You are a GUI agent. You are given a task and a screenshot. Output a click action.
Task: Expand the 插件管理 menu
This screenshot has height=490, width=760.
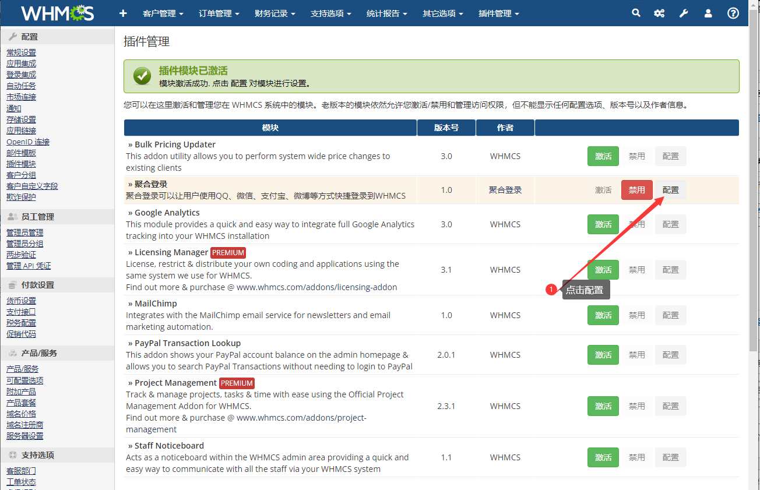[499, 13]
